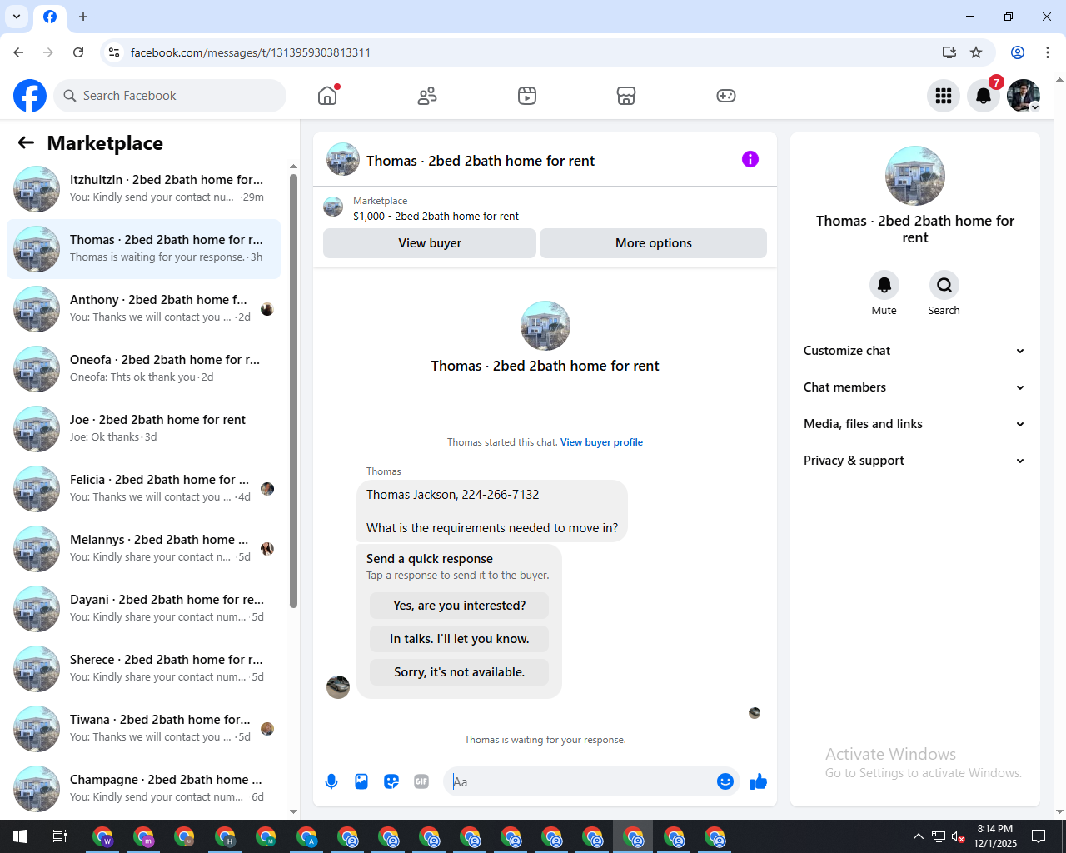Open Joe conversation in the list
The height and width of the screenshot is (853, 1066).
[x=144, y=429]
